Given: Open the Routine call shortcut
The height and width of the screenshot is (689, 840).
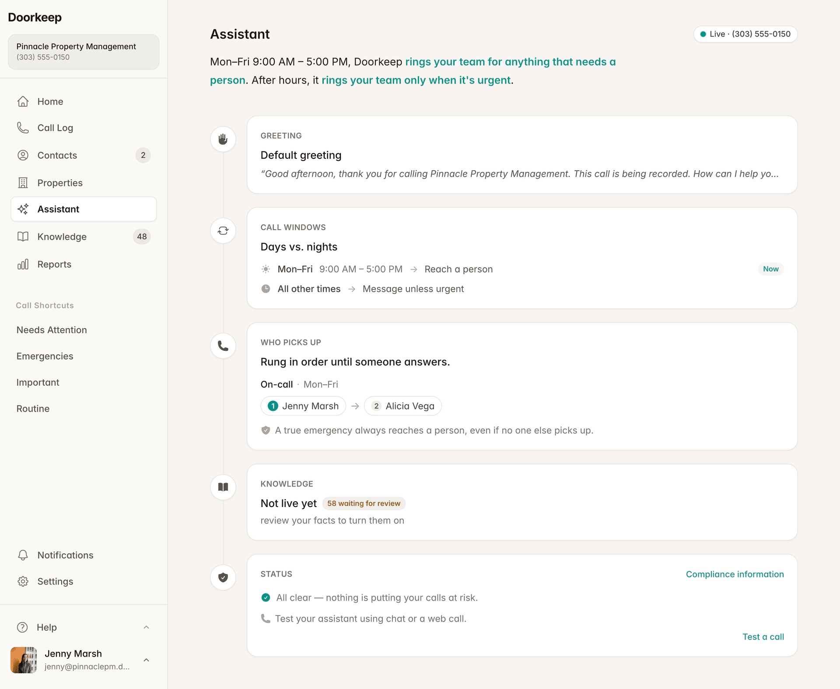Looking at the screenshot, I should (33, 409).
